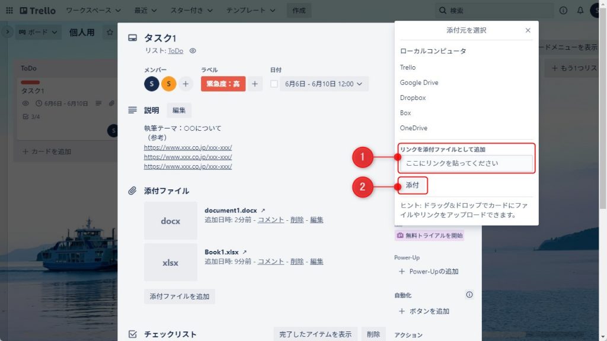
Task: Click コメント link for Book1.xlsx
Action: (270, 261)
